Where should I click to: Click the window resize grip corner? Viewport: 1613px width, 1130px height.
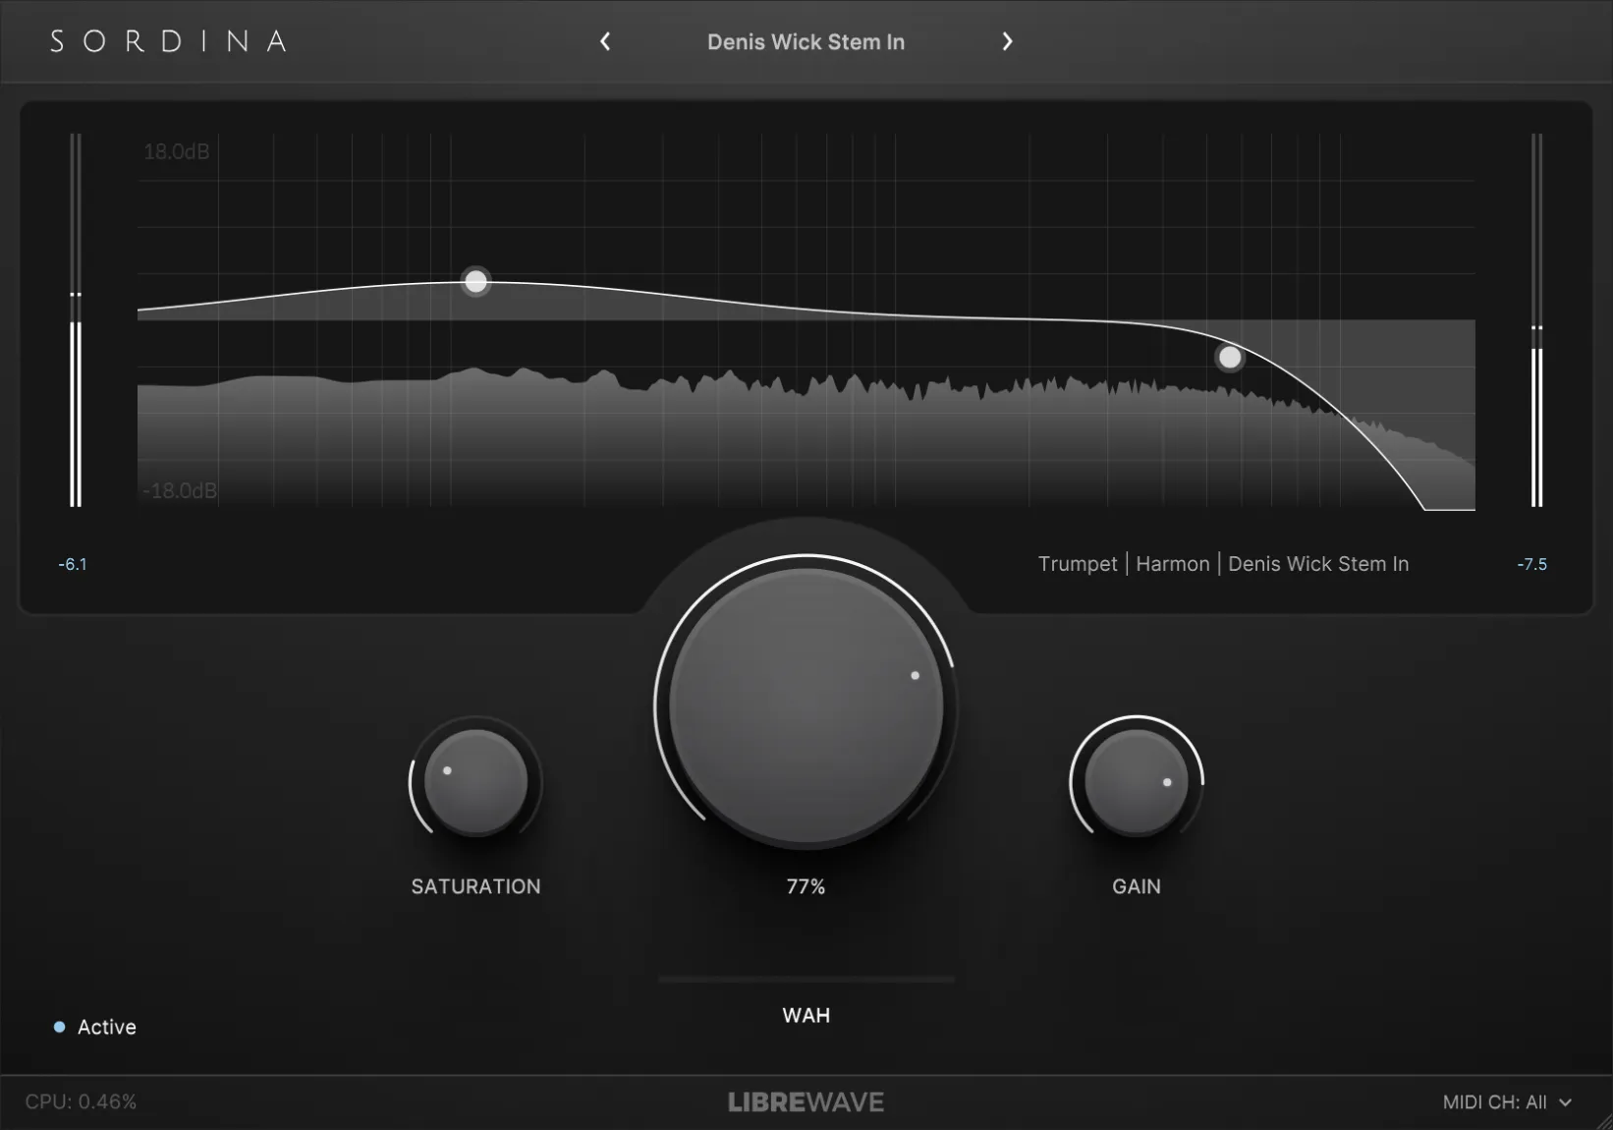tap(1603, 1120)
